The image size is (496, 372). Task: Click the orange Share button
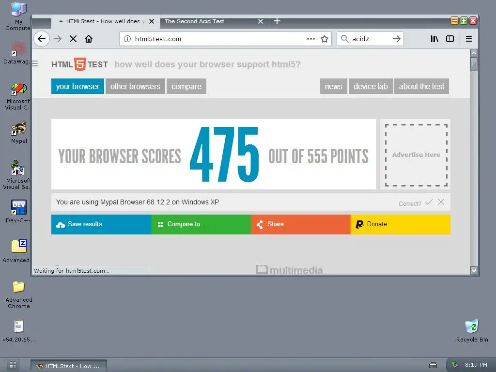[x=300, y=224]
